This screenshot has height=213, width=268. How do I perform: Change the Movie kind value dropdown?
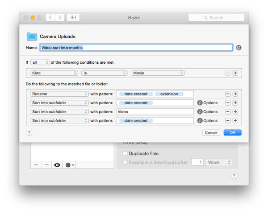click(157, 73)
